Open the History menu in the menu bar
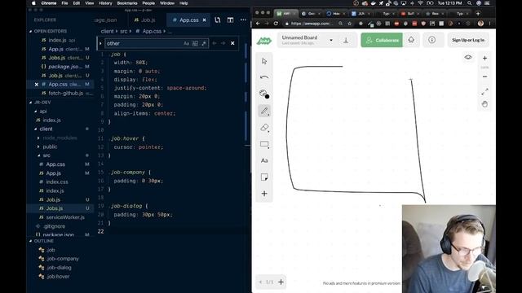The height and width of the screenshot is (293, 522). click(x=105, y=3)
